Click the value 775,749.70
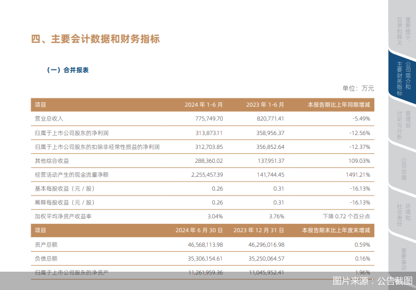Image resolution: width=416 pixels, height=290 pixels. click(x=209, y=118)
